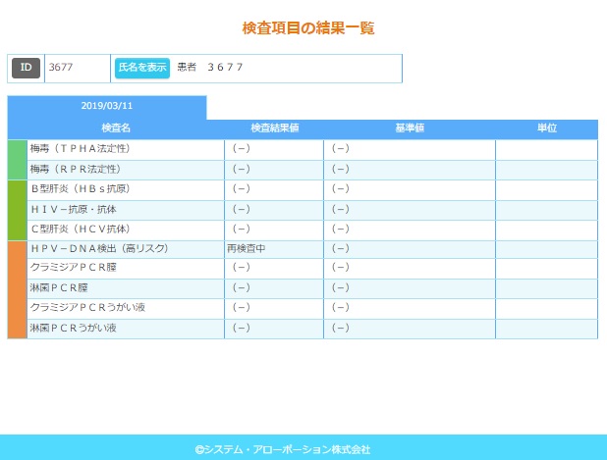
Task: Click the 基準値 column header
Action: pos(409,128)
